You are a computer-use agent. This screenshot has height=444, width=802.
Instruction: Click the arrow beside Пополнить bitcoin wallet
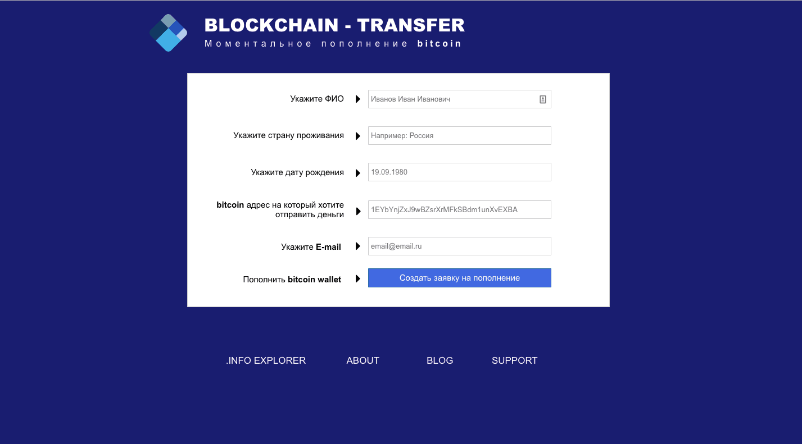[x=358, y=278]
